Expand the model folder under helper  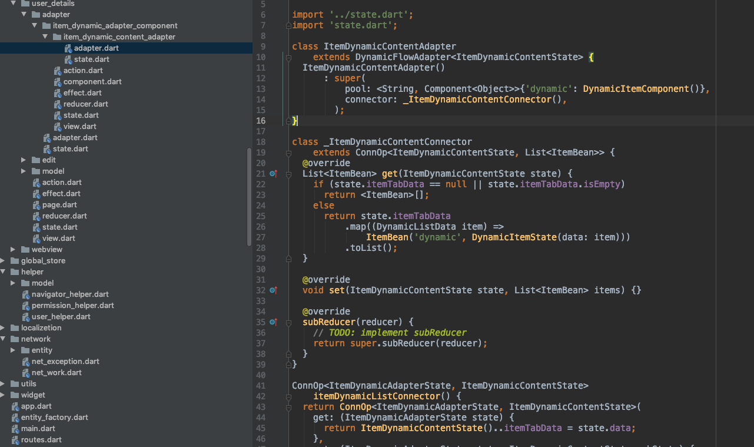[13, 283]
